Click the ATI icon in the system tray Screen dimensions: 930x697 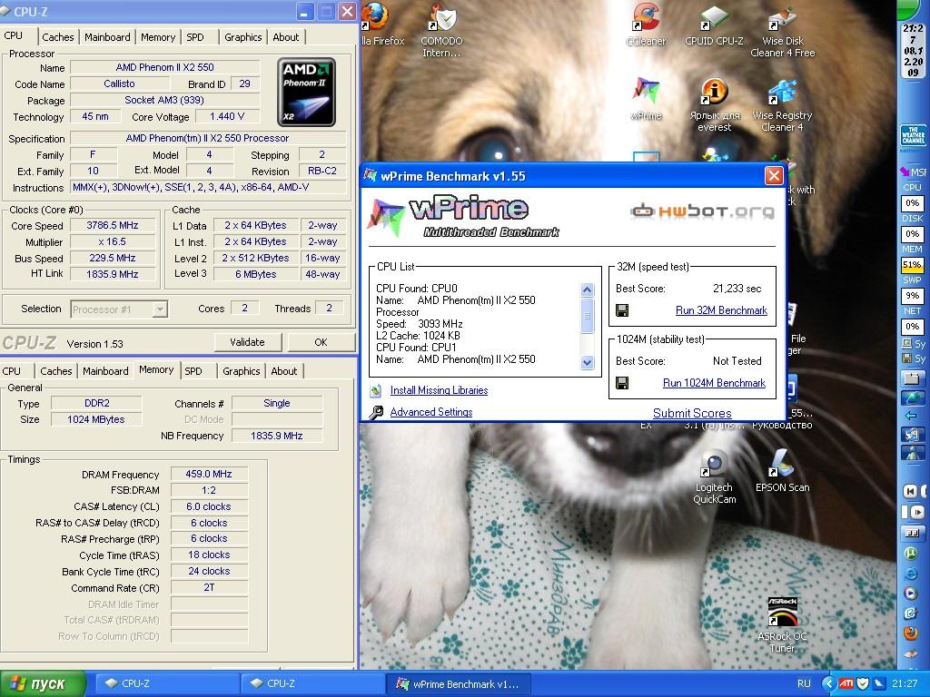click(x=846, y=683)
